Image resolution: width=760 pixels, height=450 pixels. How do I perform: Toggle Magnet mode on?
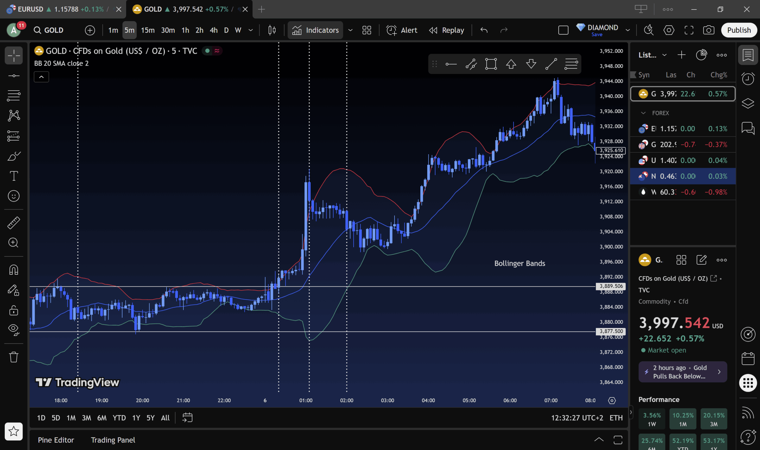(x=14, y=270)
